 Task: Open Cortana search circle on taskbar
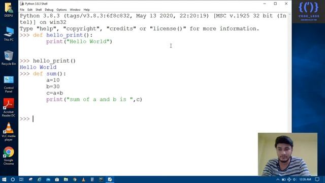click(13, 179)
